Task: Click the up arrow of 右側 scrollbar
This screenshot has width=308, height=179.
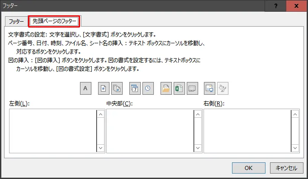Action: pyautogui.click(x=295, y=114)
